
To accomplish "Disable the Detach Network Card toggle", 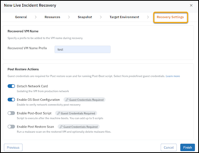I will point(11,86).
